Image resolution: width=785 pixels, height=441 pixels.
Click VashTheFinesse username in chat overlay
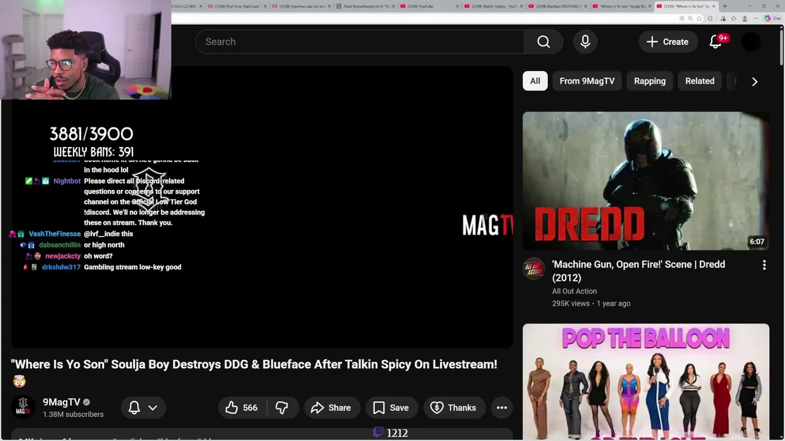pos(55,234)
